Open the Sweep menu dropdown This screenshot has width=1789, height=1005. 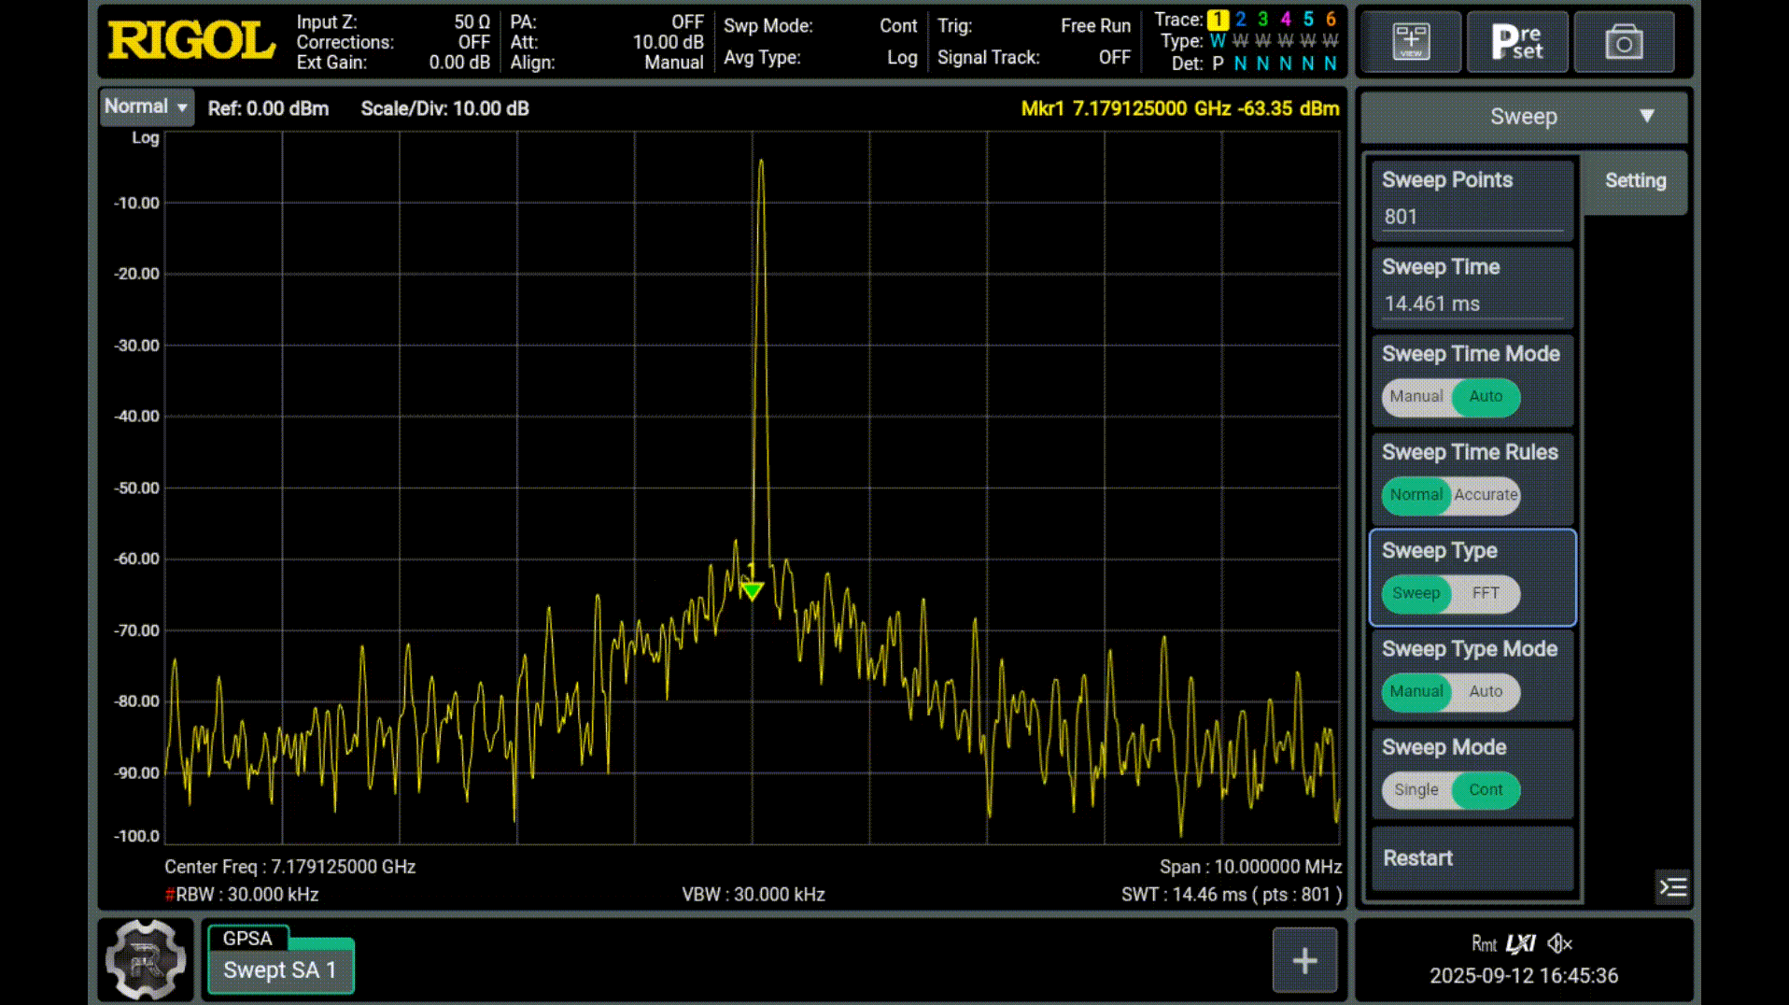[1524, 117]
